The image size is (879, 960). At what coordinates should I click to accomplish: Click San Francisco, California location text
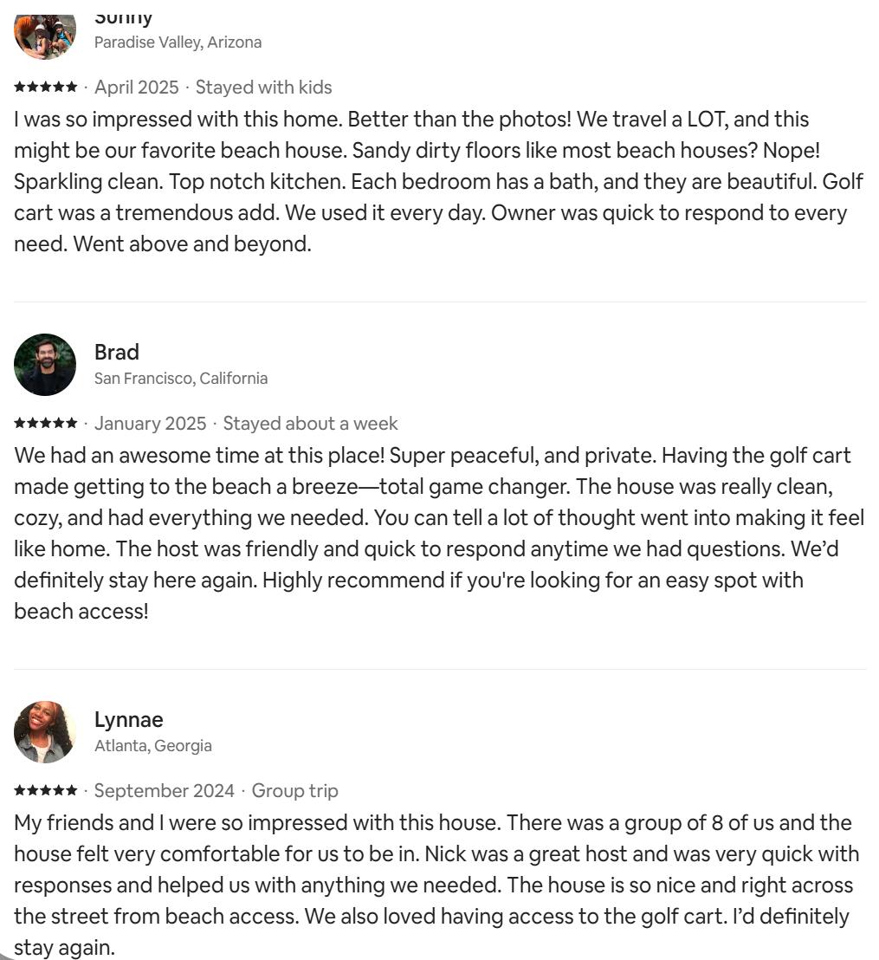point(181,379)
